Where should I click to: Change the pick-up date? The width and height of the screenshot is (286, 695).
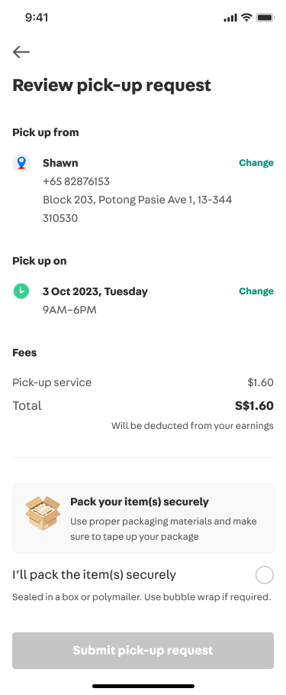click(256, 291)
